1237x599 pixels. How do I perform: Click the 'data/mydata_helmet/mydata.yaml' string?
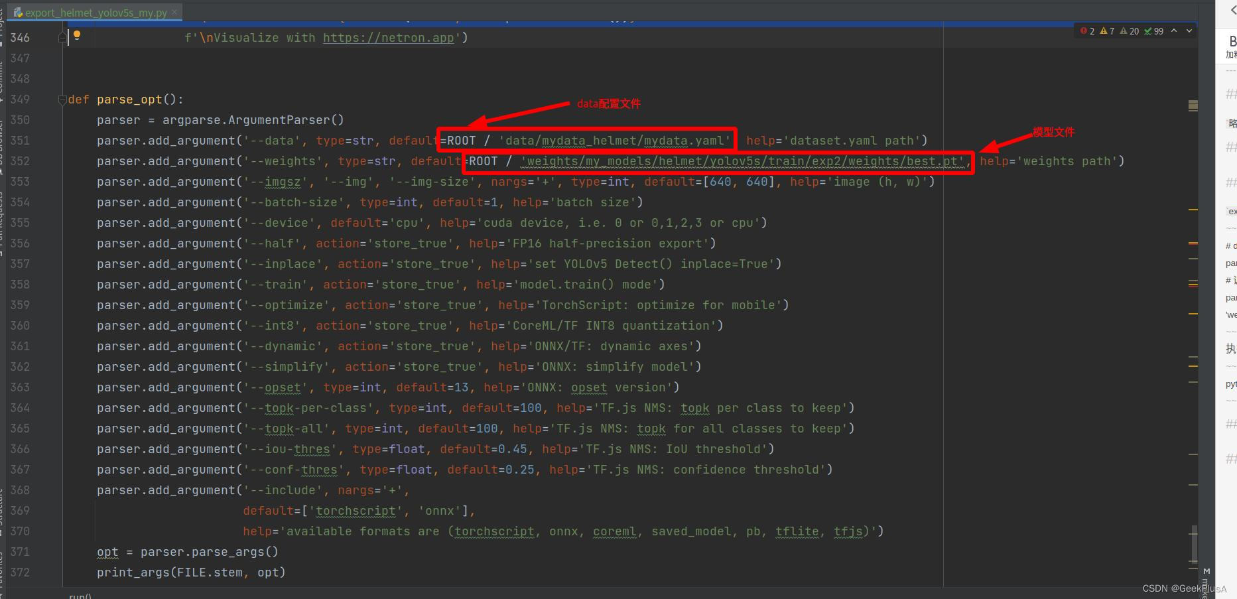pyautogui.click(x=616, y=141)
